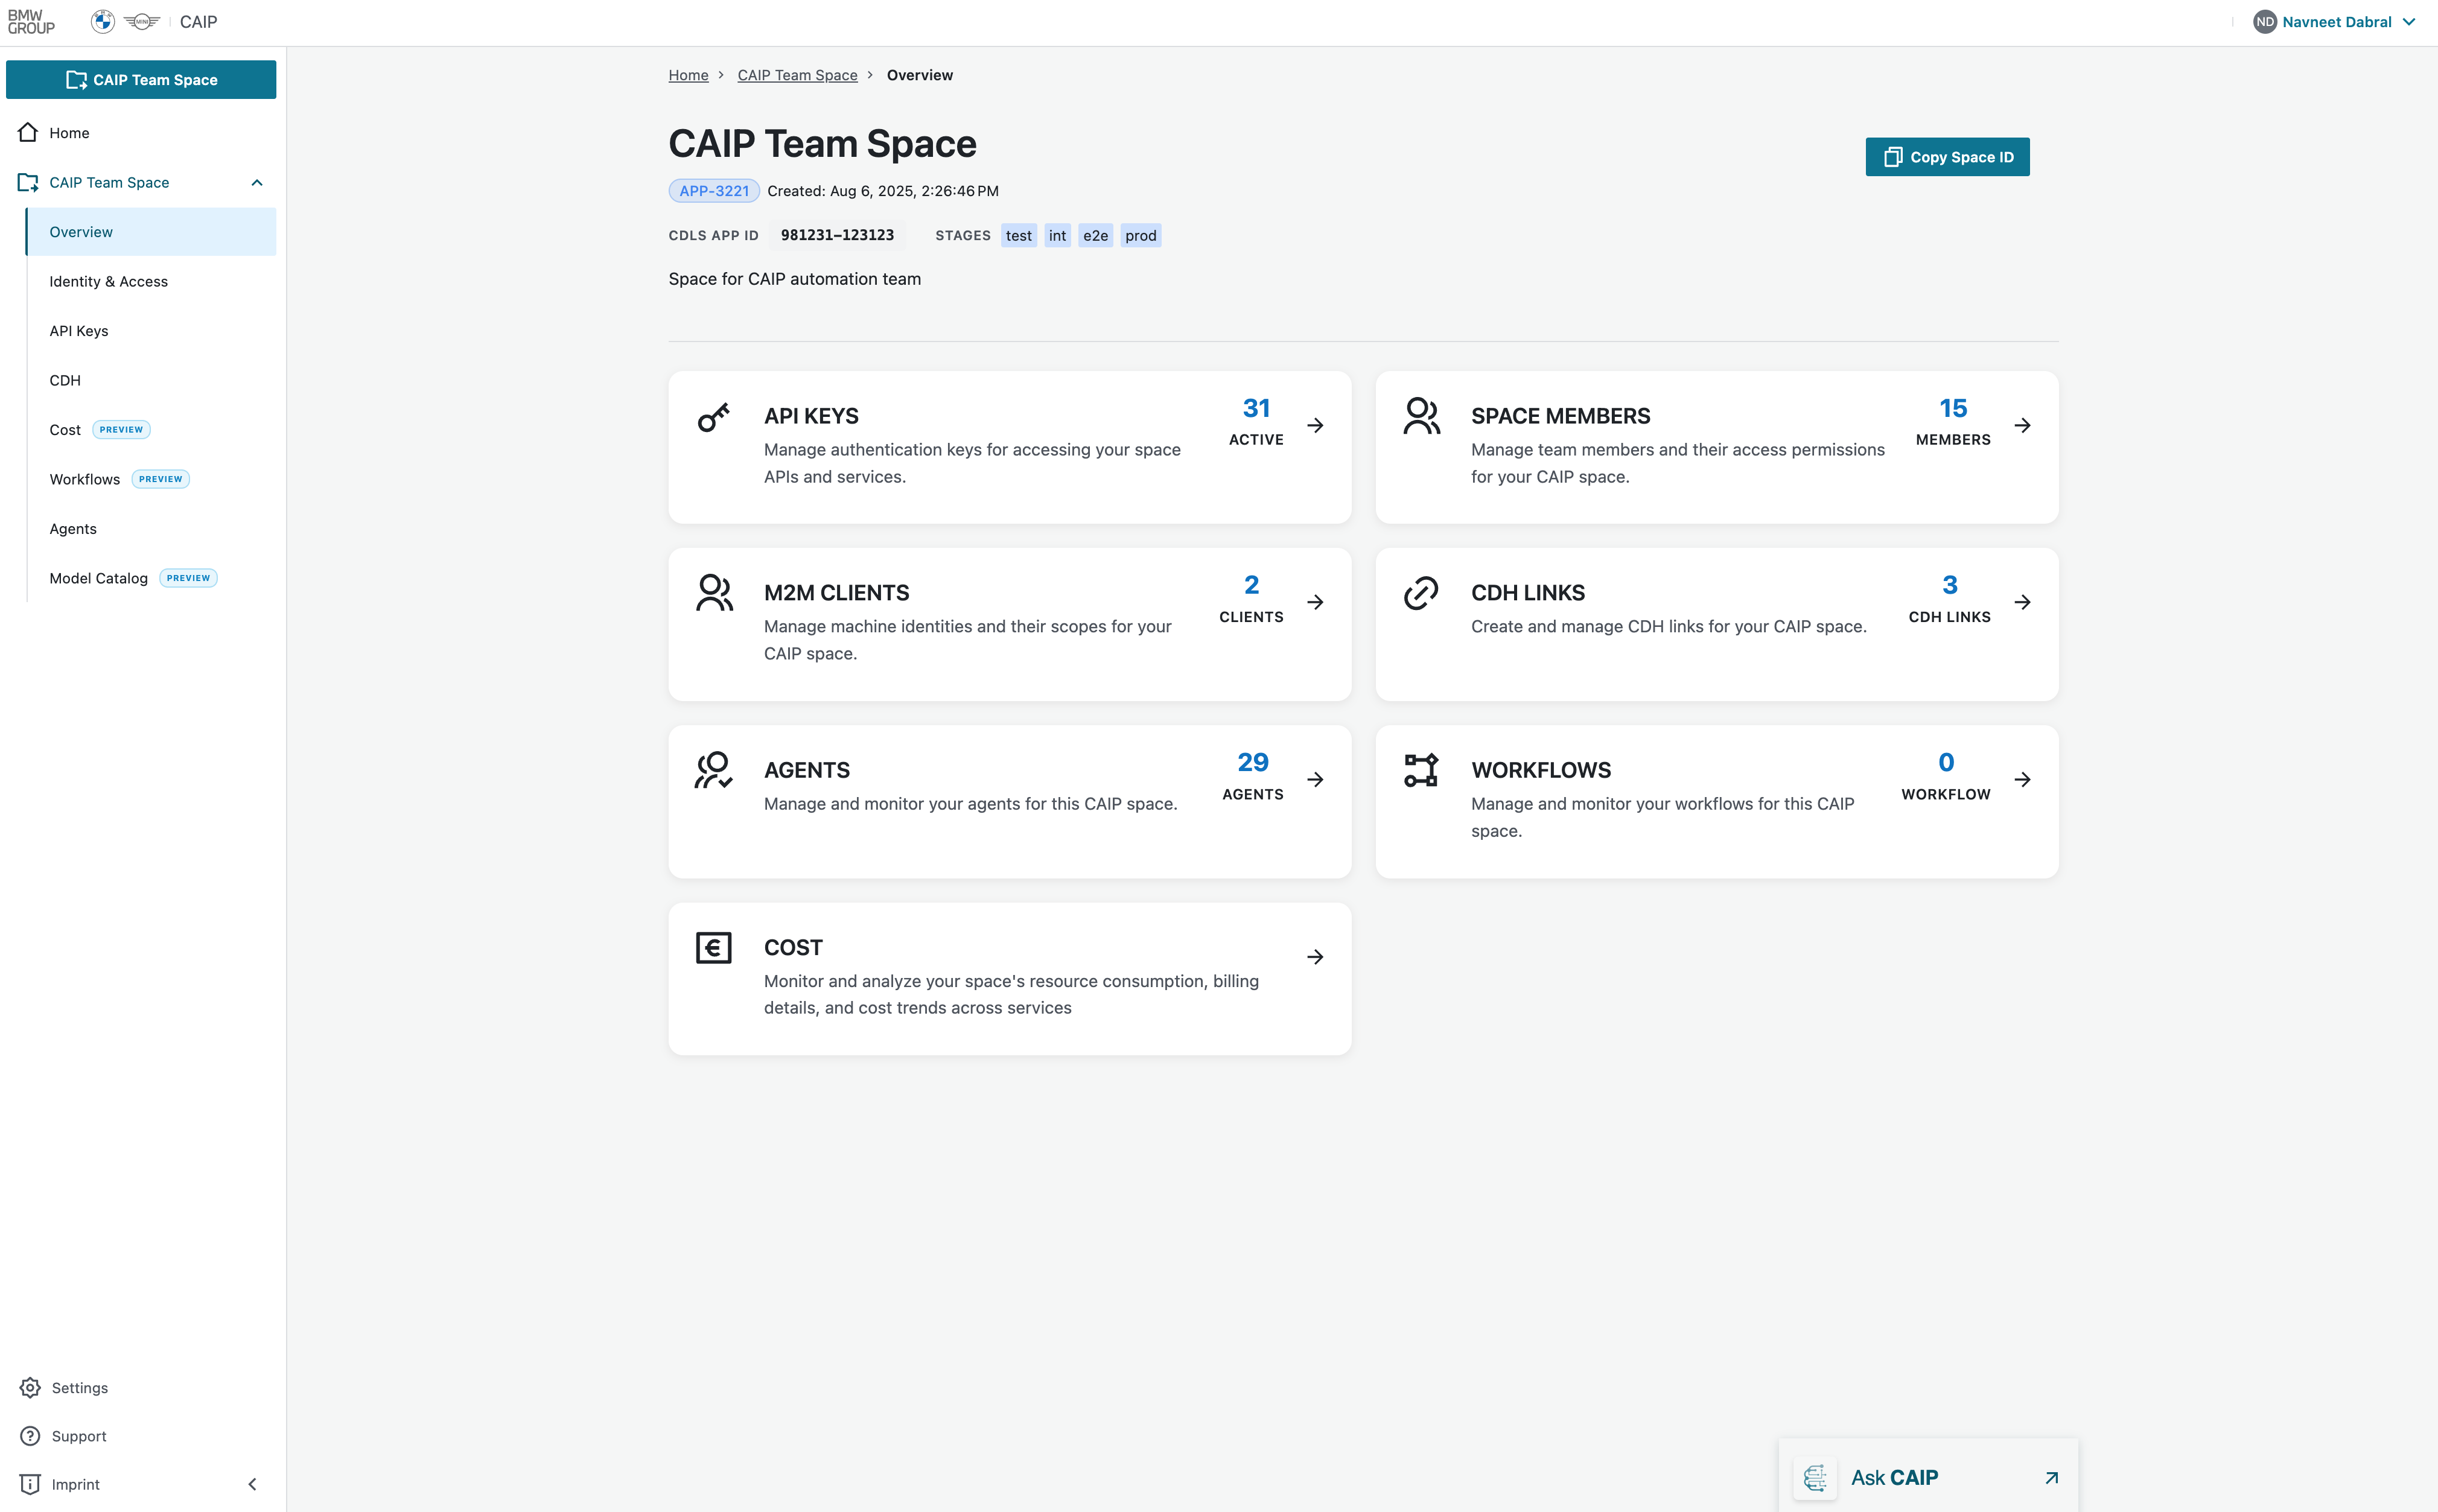
Task: Click the Copy Space ID button
Action: pos(1947,157)
